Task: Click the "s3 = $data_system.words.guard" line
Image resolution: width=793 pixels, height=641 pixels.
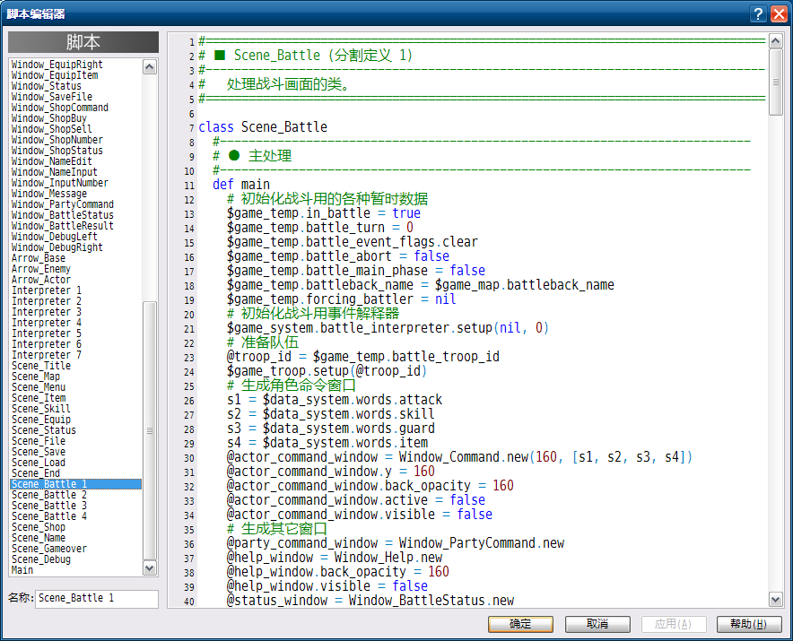Action: [331, 429]
